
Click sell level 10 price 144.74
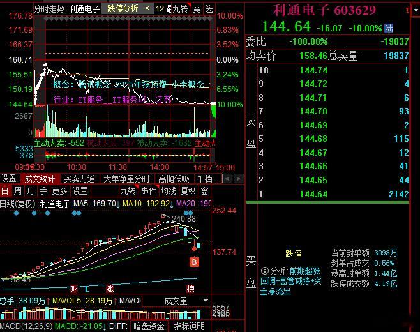point(313,70)
